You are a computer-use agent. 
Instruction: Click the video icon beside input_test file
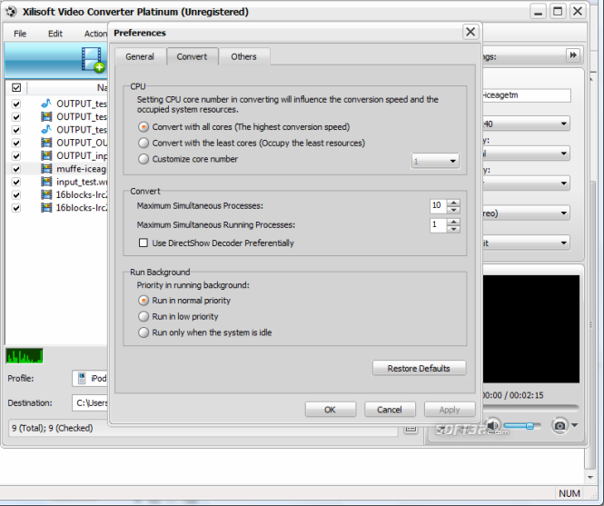point(46,182)
